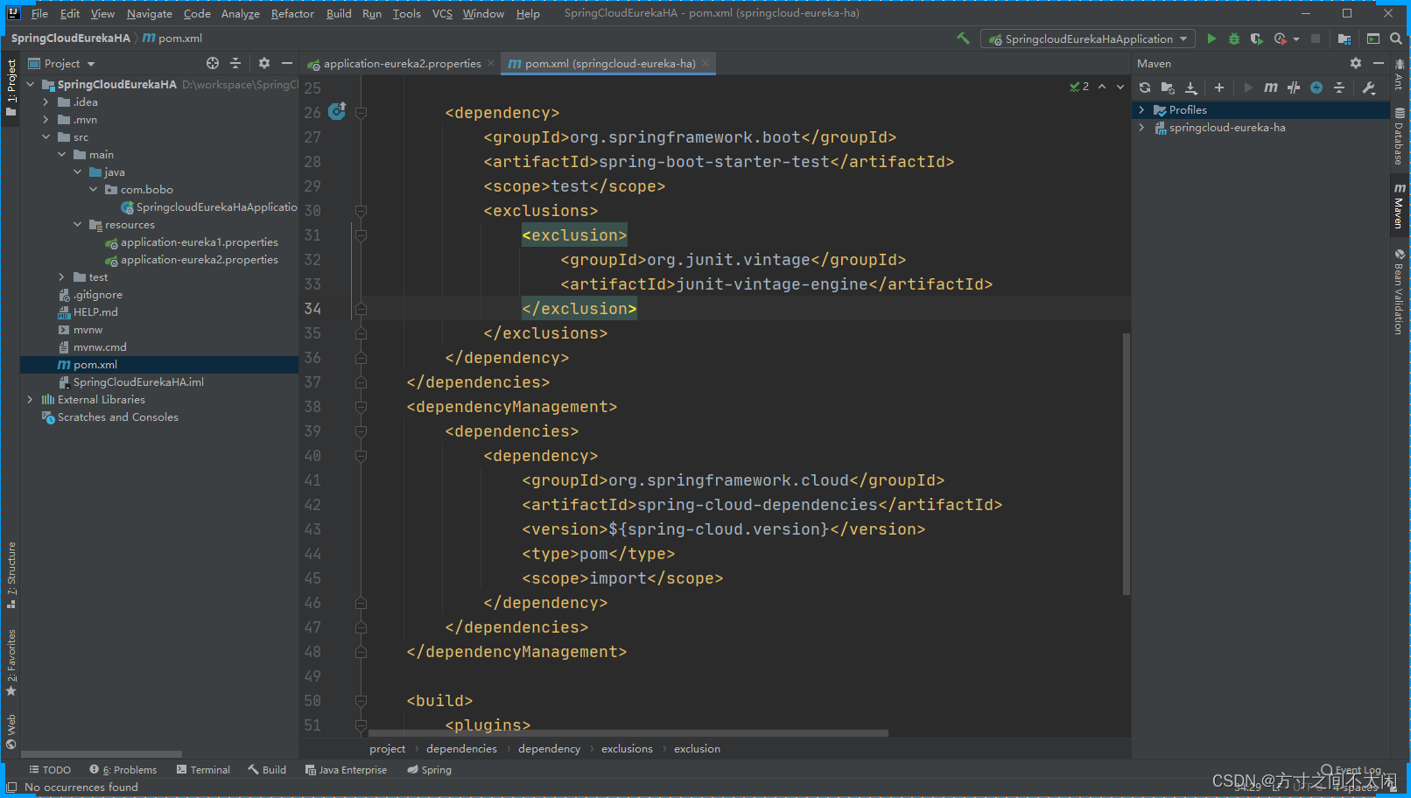Open the Terminal tool window

tap(203, 770)
